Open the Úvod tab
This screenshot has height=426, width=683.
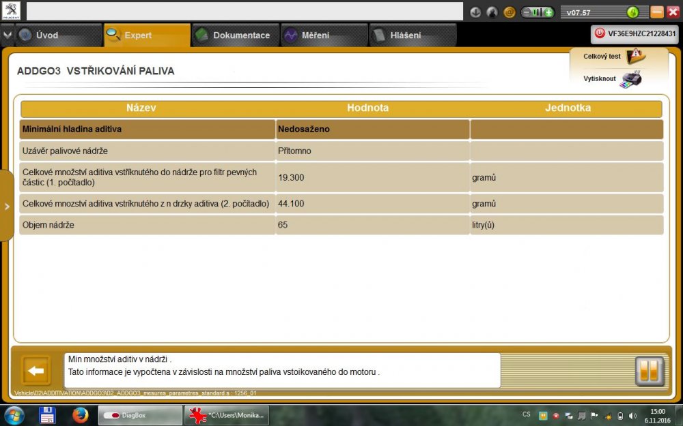[x=46, y=35]
